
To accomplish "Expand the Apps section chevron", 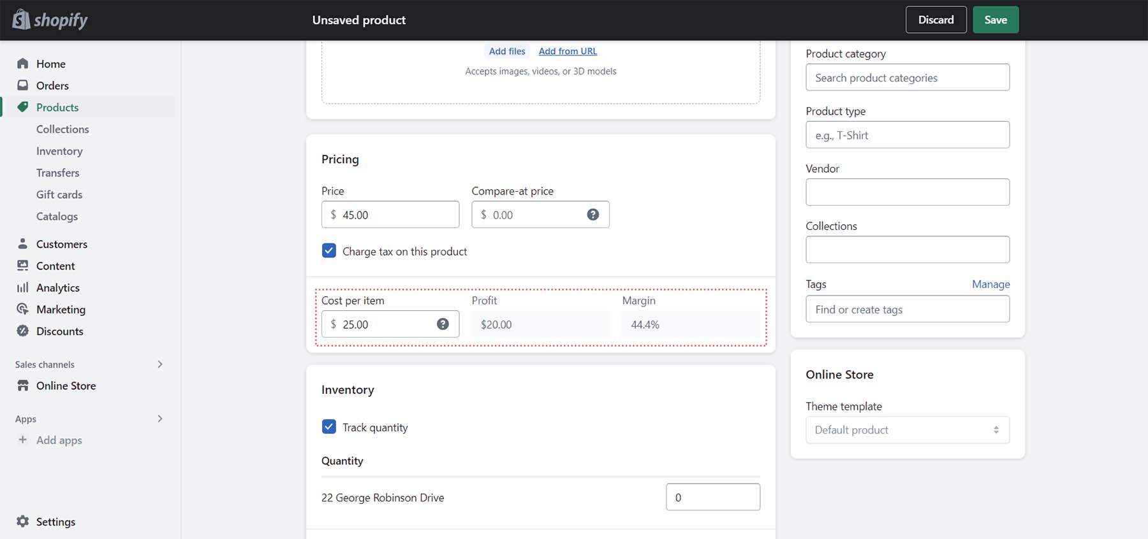I will point(160,419).
